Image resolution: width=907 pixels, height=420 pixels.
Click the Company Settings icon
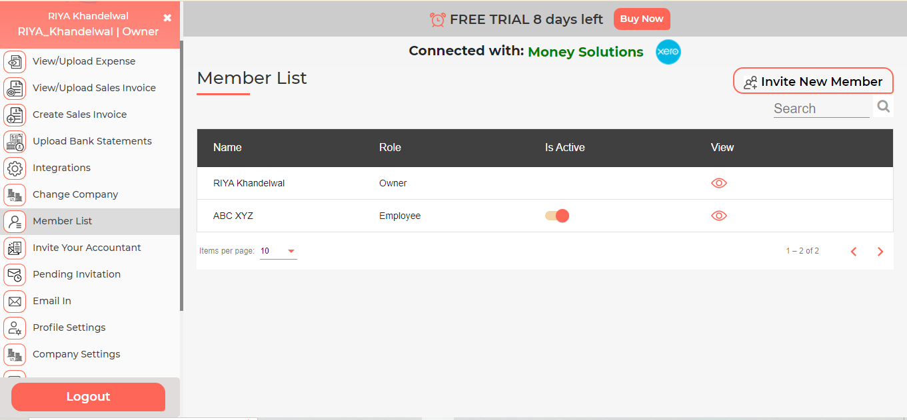pos(15,354)
